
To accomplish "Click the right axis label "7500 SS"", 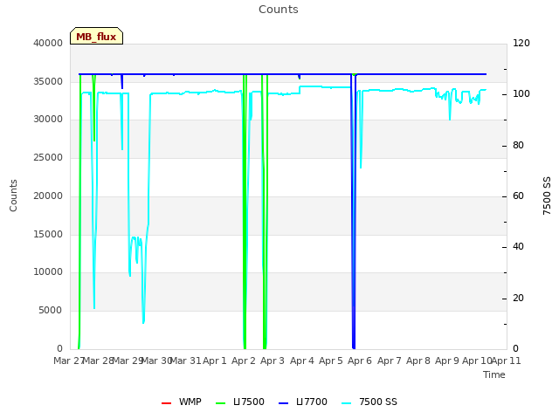I will [547, 196].
